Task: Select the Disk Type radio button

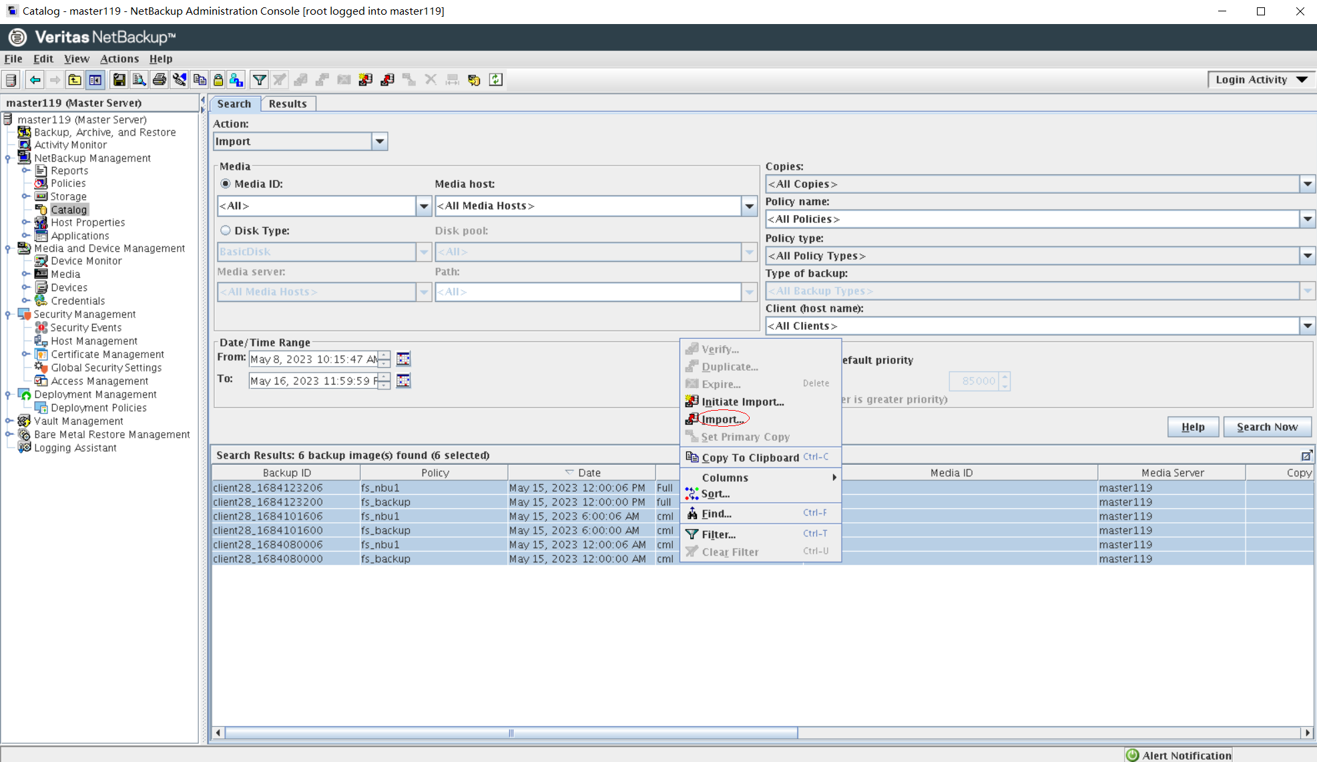Action: [226, 230]
